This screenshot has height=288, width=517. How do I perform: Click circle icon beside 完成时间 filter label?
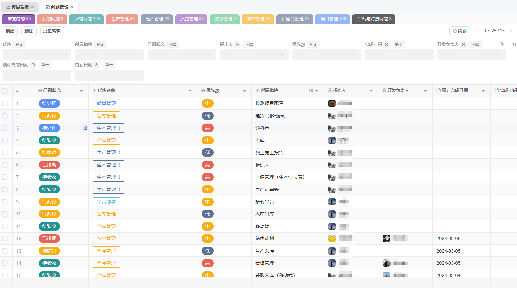point(386,45)
